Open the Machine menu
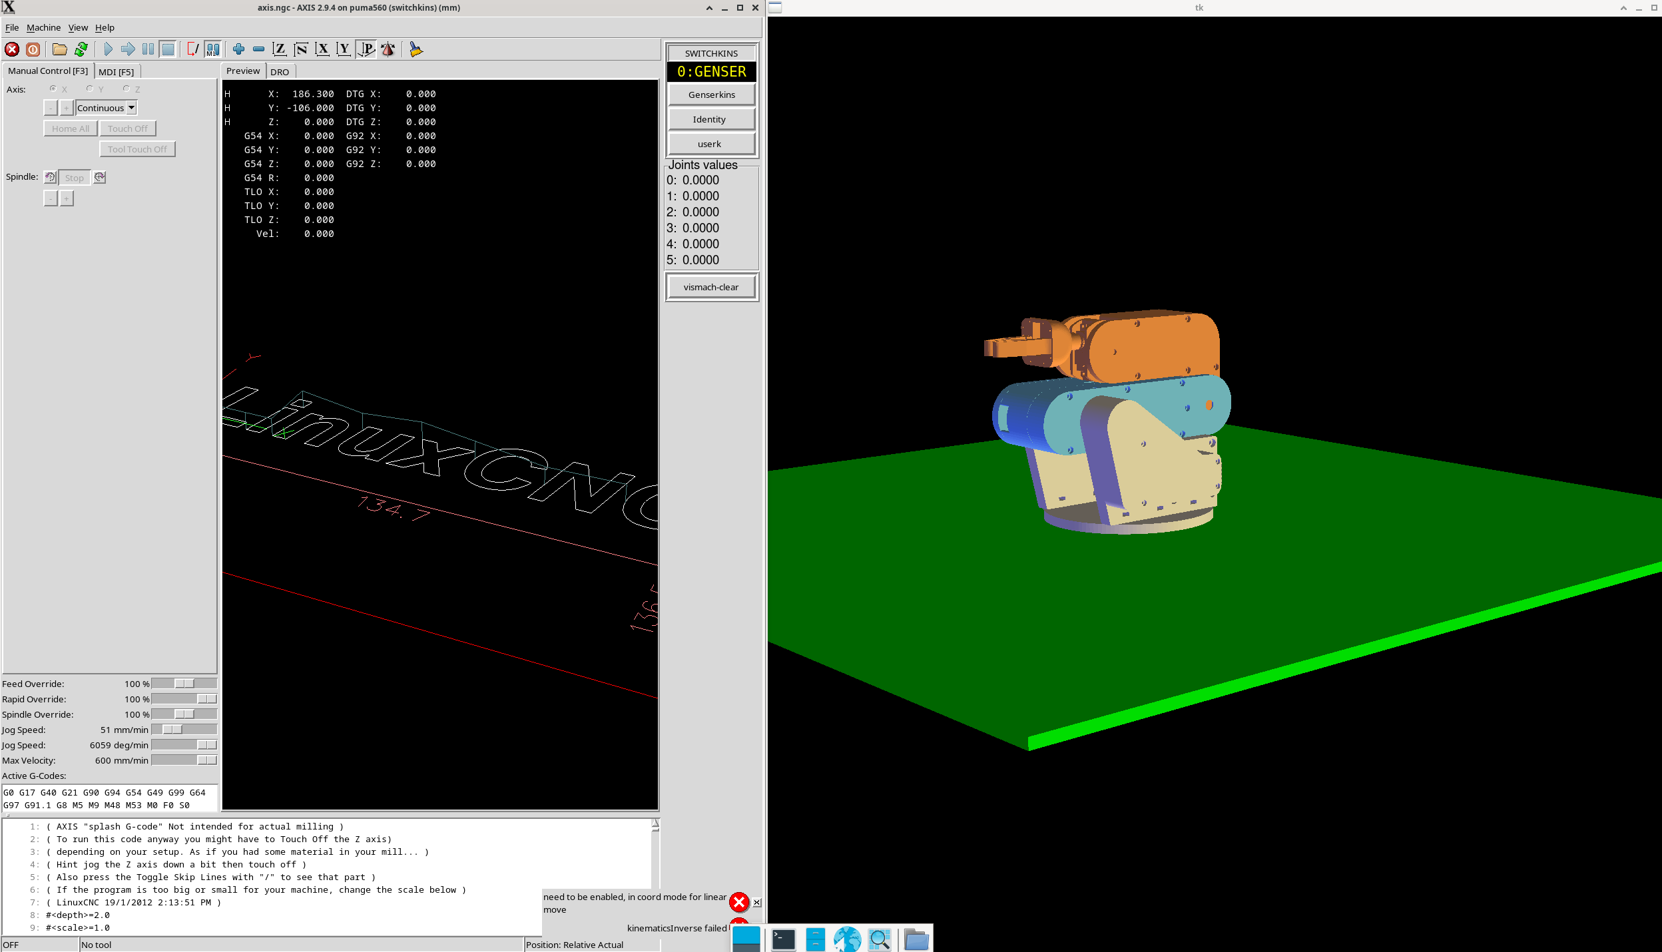This screenshot has width=1662, height=952. click(43, 27)
